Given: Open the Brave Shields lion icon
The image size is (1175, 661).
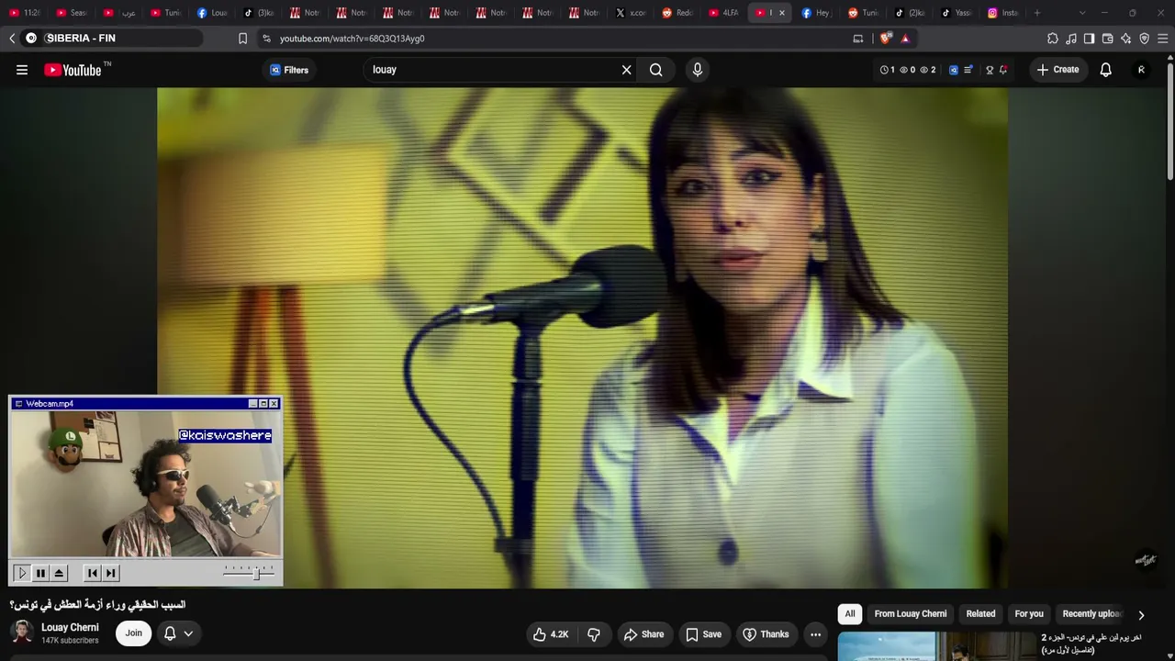Looking at the screenshot, I should [x=885, y=39].
